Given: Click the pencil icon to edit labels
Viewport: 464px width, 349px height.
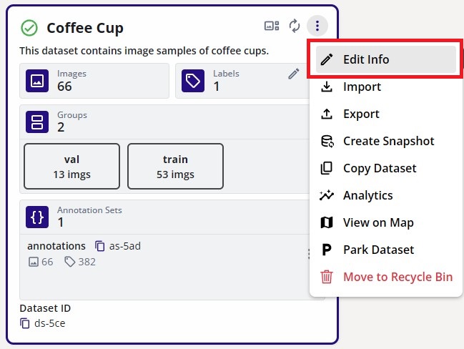Looking at the screenshot, I should pos(294,74).
